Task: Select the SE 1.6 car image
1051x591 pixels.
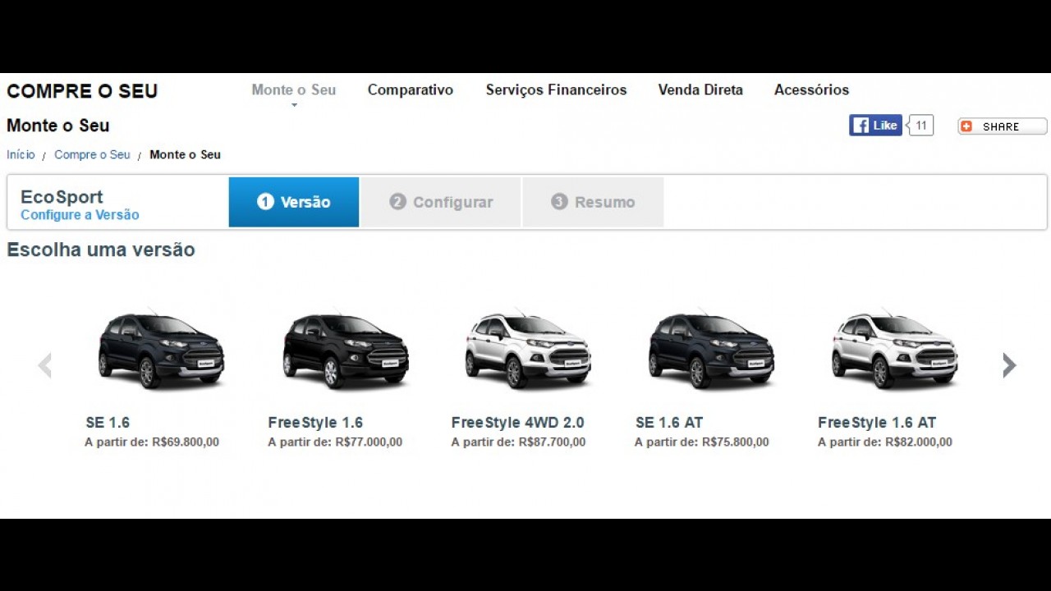Action: 161,349
